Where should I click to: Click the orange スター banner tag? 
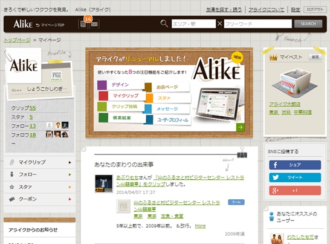(169, 98)
